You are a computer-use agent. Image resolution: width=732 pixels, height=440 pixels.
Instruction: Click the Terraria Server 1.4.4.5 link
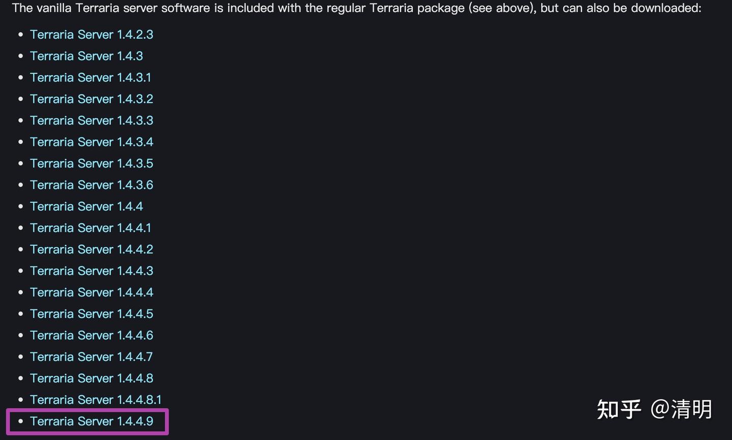[x=91, y=314]
